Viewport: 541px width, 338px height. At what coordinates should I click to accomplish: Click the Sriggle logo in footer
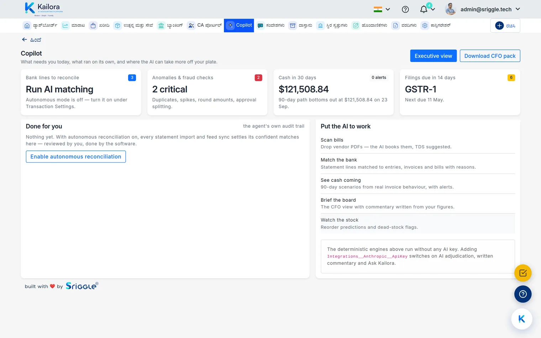pyautogui.click(x=82, y=286)
